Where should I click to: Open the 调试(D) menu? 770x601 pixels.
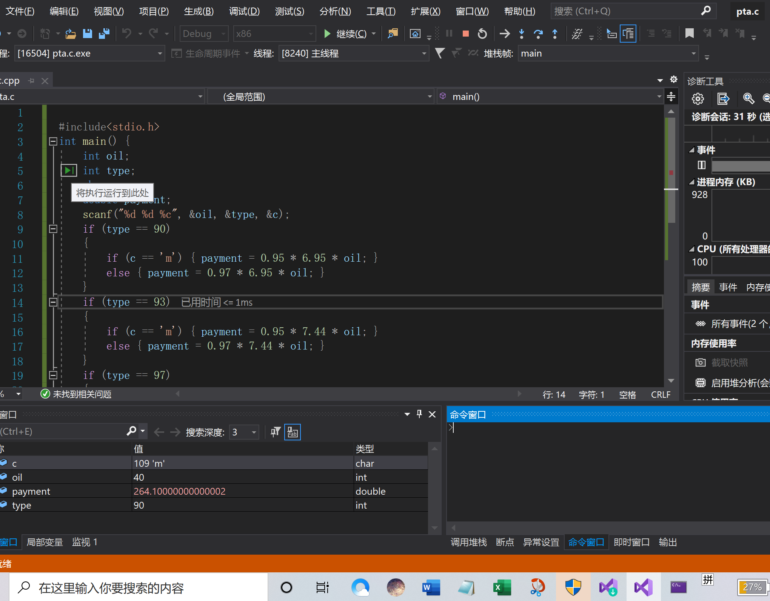(244, 11)
